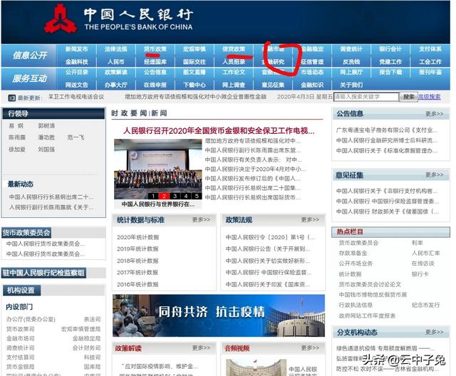The image size is (456, 376).
Task: Focus the search keyword input field
Action: click(366, 97)
